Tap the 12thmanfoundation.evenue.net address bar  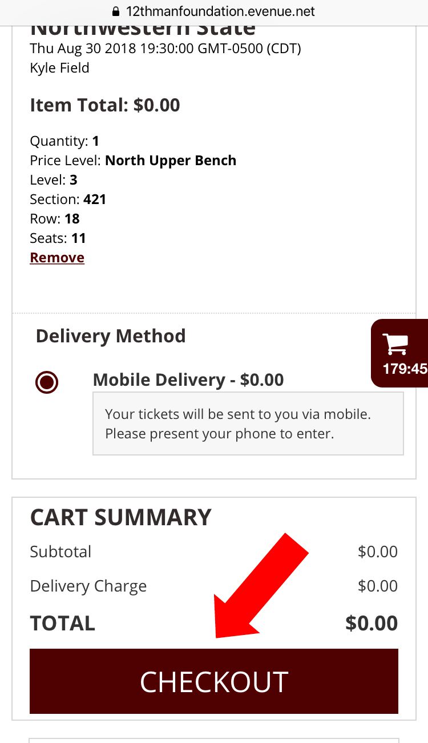pos(214,11)
